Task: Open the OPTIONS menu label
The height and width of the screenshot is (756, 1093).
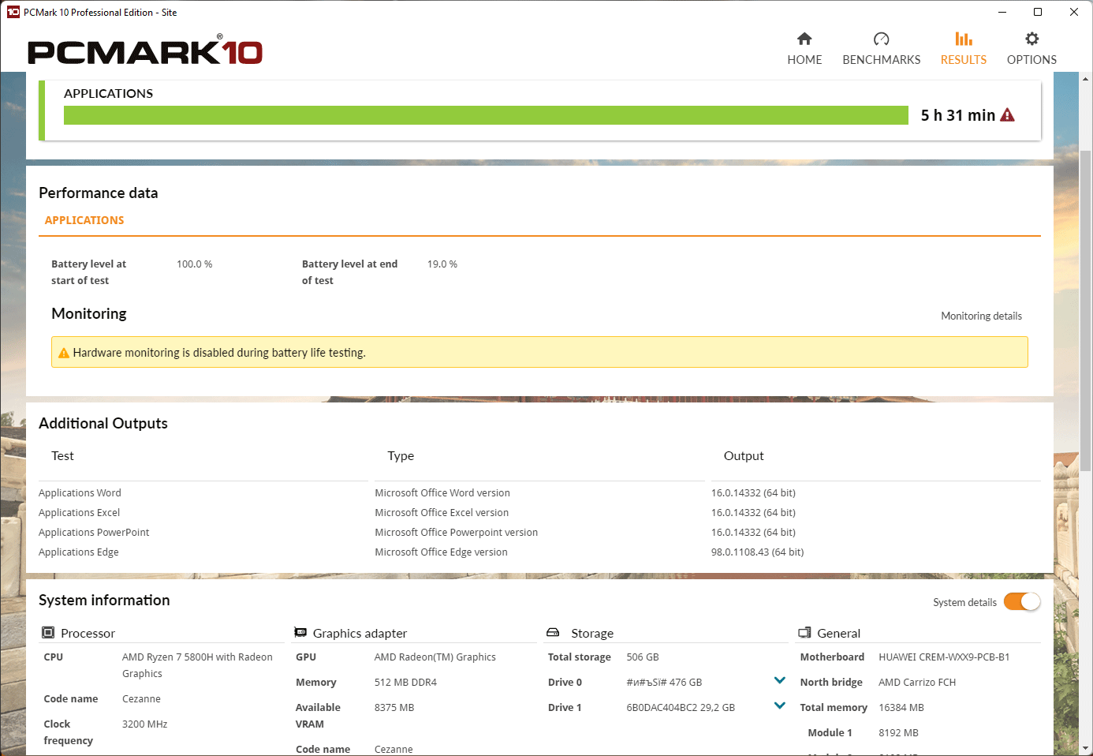Action: [1031, 60]
